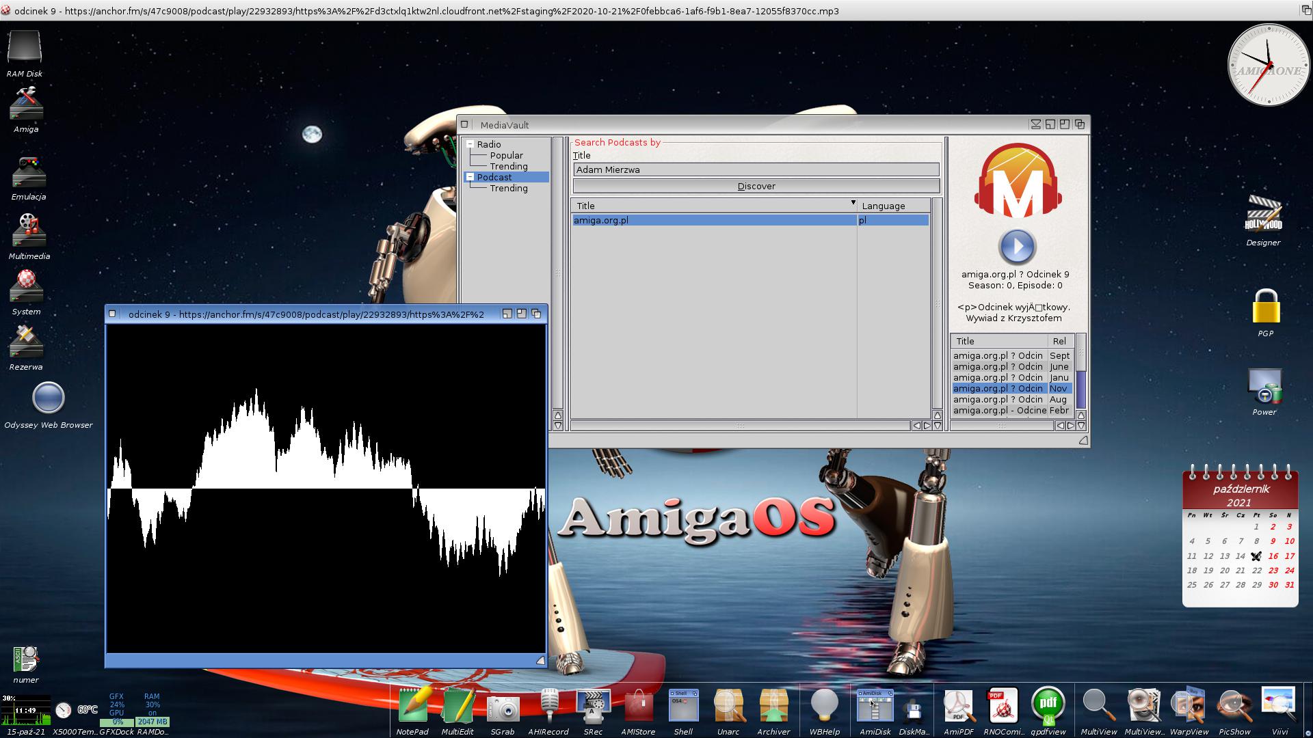The width and height of the screenshot is (1313, 738).
Task: Click the podcast results horizontal scrollbar
Action: pyautogui.click(x=741, y=426)
